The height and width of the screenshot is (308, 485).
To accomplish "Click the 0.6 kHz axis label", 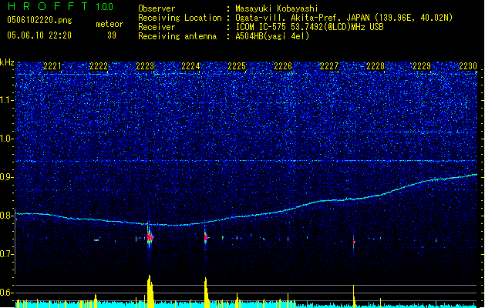I will pyautogui.click(x=7, y=293).
